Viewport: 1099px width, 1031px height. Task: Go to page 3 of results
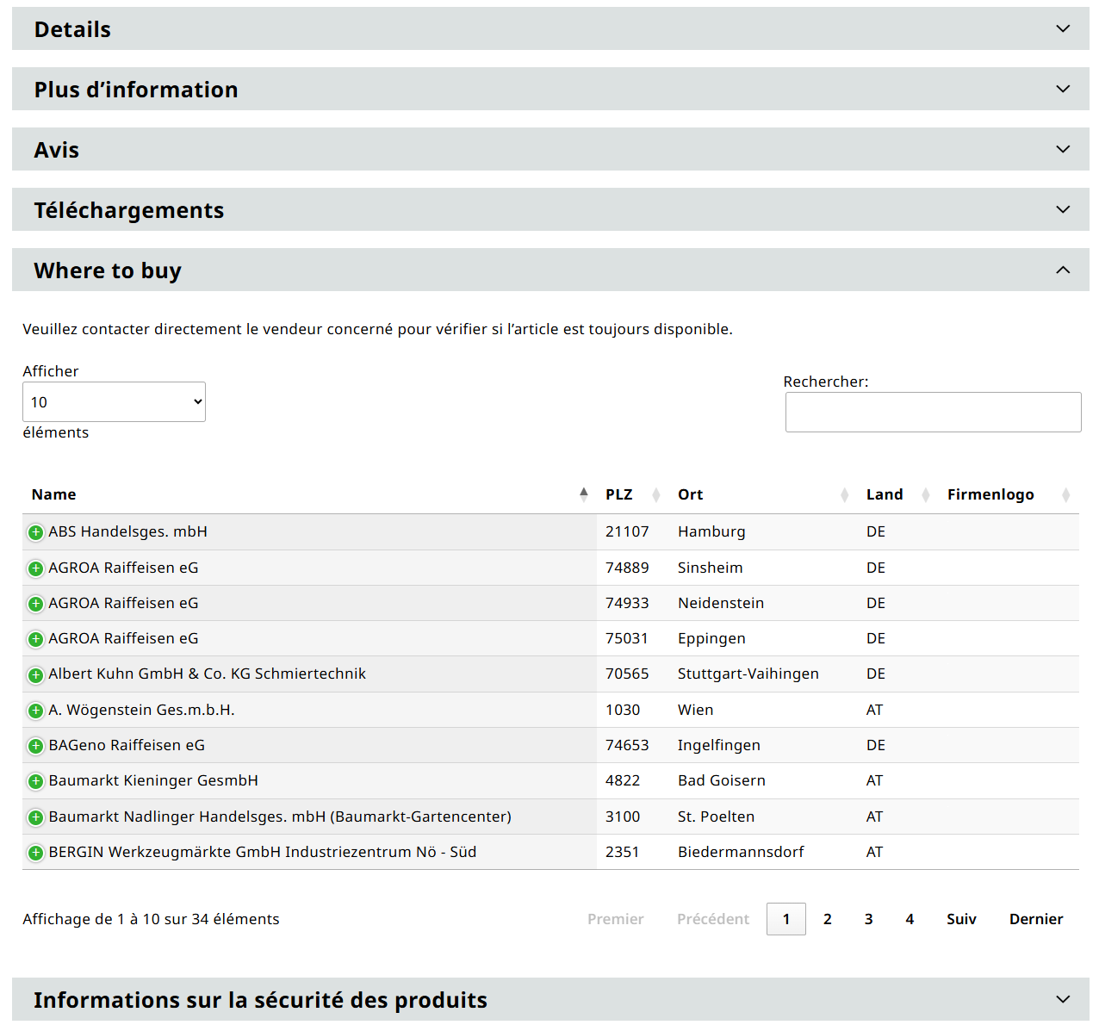(x=869, y=919)
